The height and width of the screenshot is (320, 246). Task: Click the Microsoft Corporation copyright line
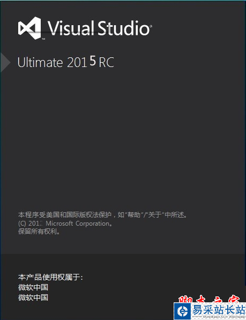coord(65,224)
